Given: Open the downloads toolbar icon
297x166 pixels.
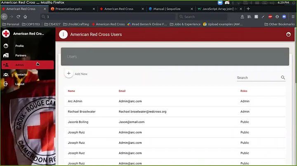Looking at the screenshot, I should [x=242, y=16].
